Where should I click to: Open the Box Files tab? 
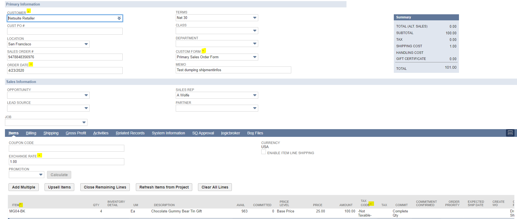click(255, 133)
